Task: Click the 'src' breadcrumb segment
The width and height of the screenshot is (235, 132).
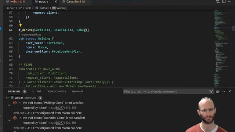Action: tap(20, 8)
